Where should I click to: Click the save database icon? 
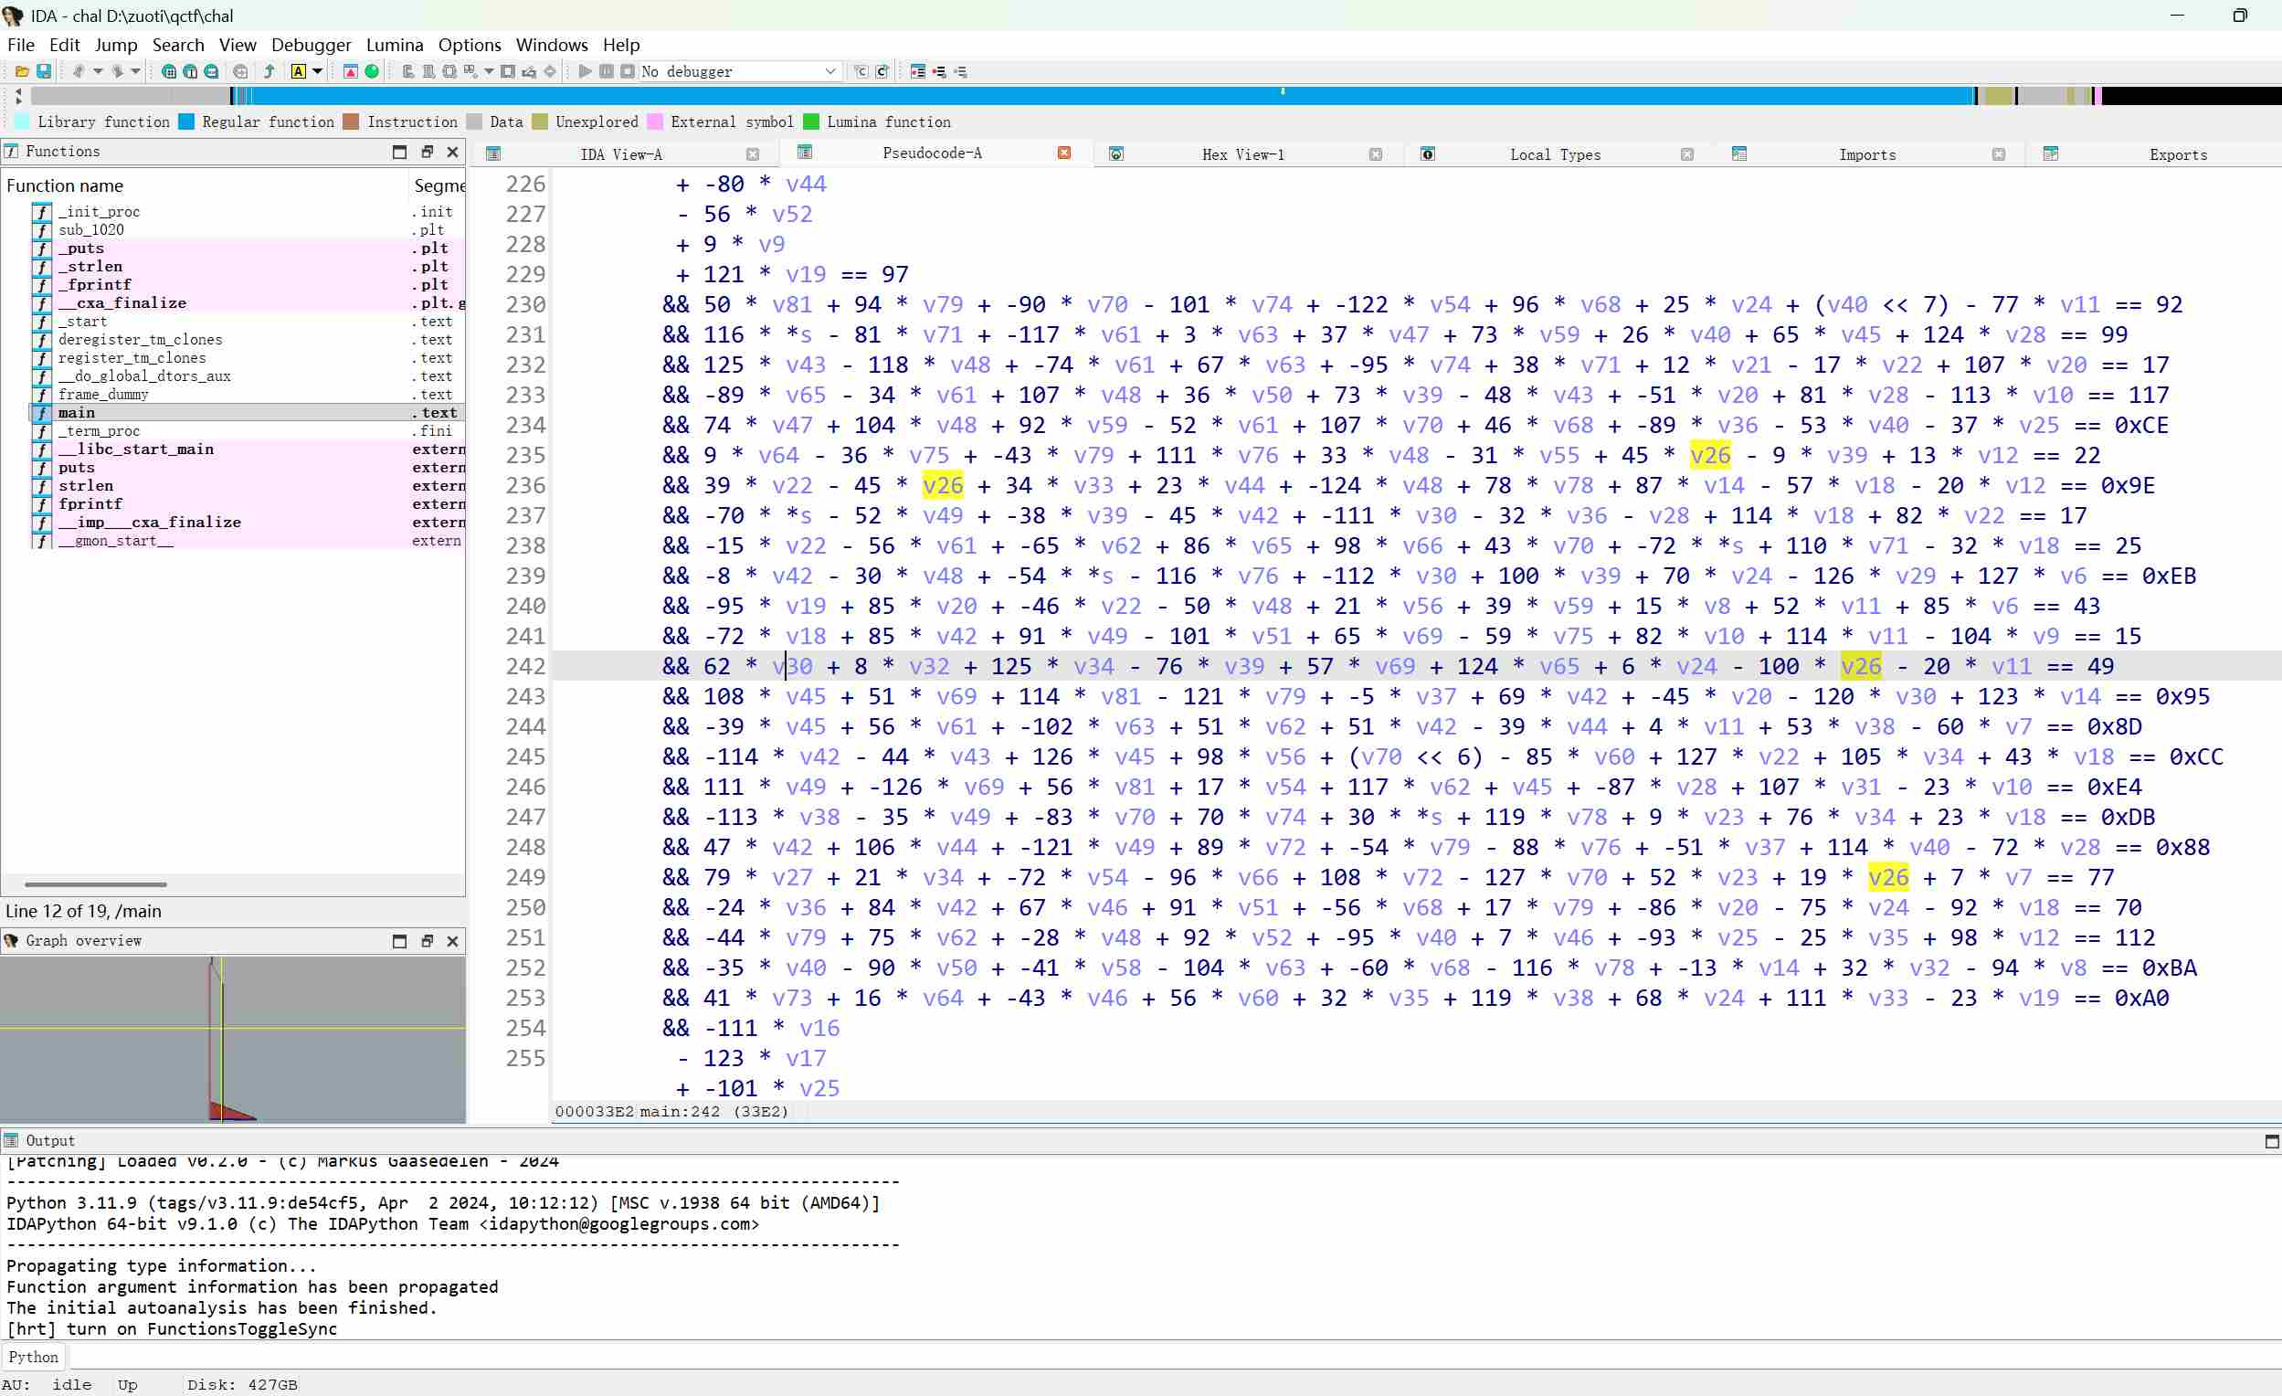coord(43,71)
